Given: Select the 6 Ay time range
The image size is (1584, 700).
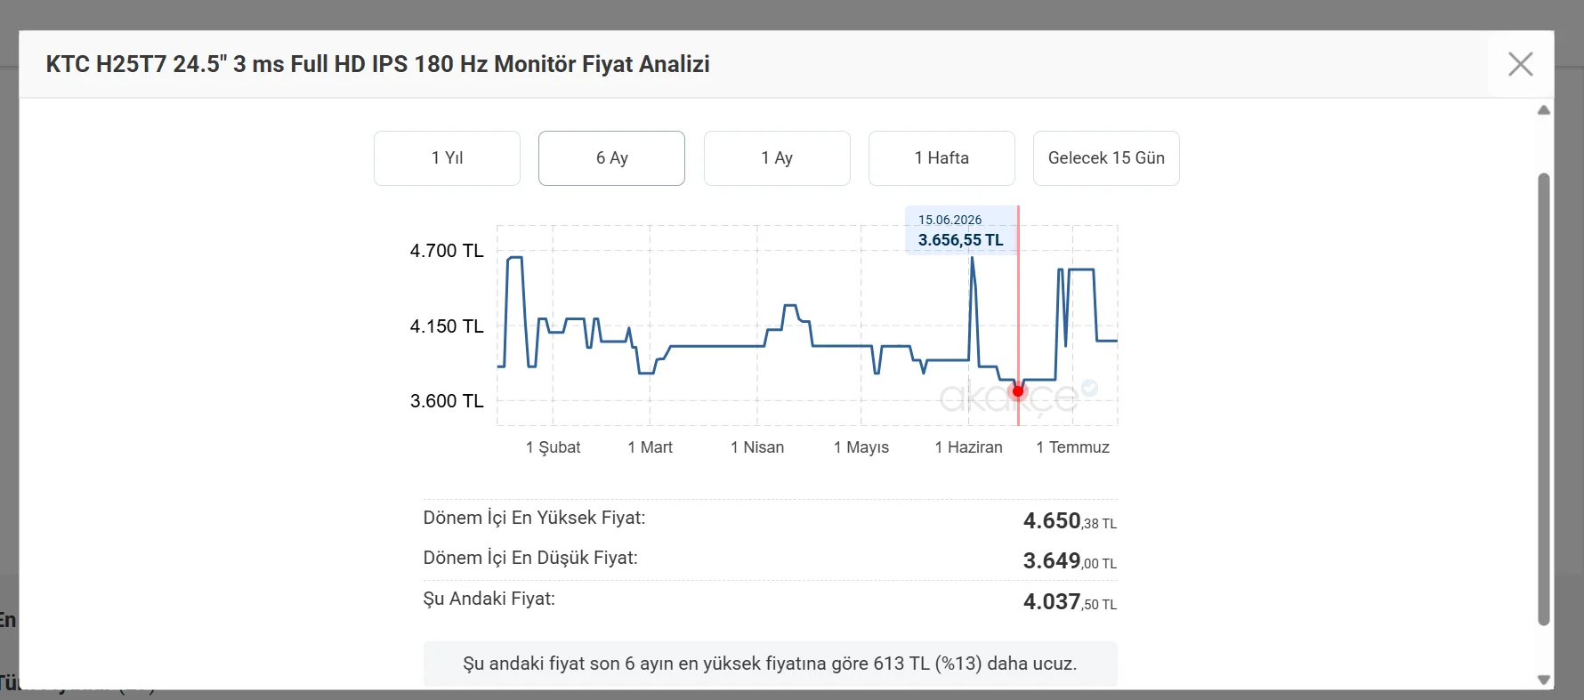Looking at the screenshot, I should (611, 158).
